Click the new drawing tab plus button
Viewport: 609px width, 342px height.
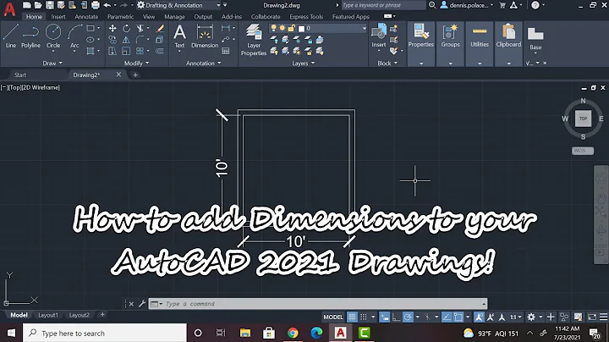(135, 74)
